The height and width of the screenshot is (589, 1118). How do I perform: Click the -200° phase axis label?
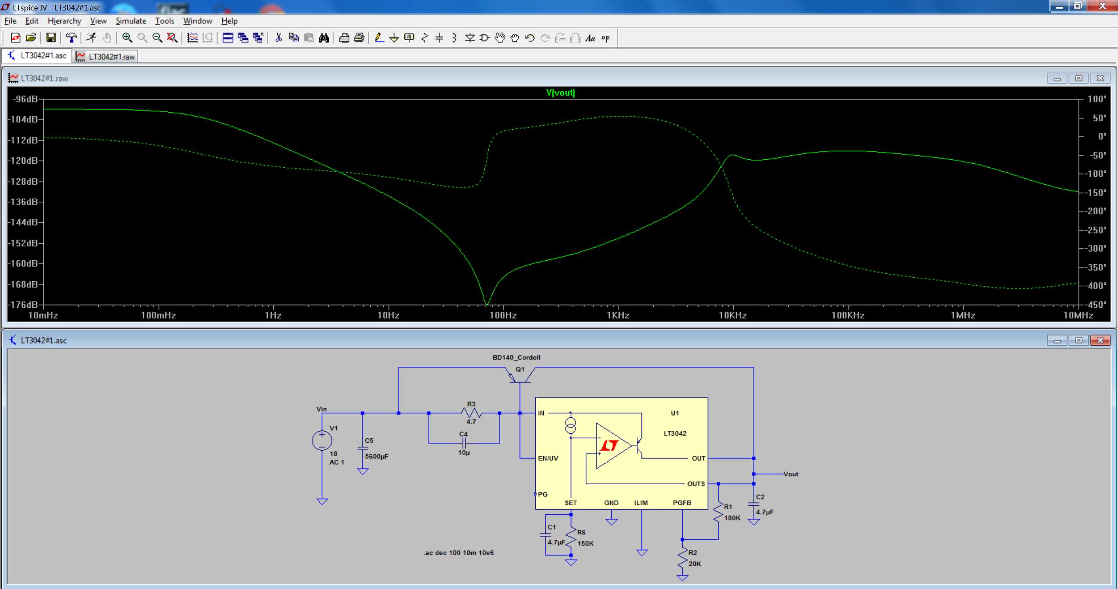[1096, 211]
